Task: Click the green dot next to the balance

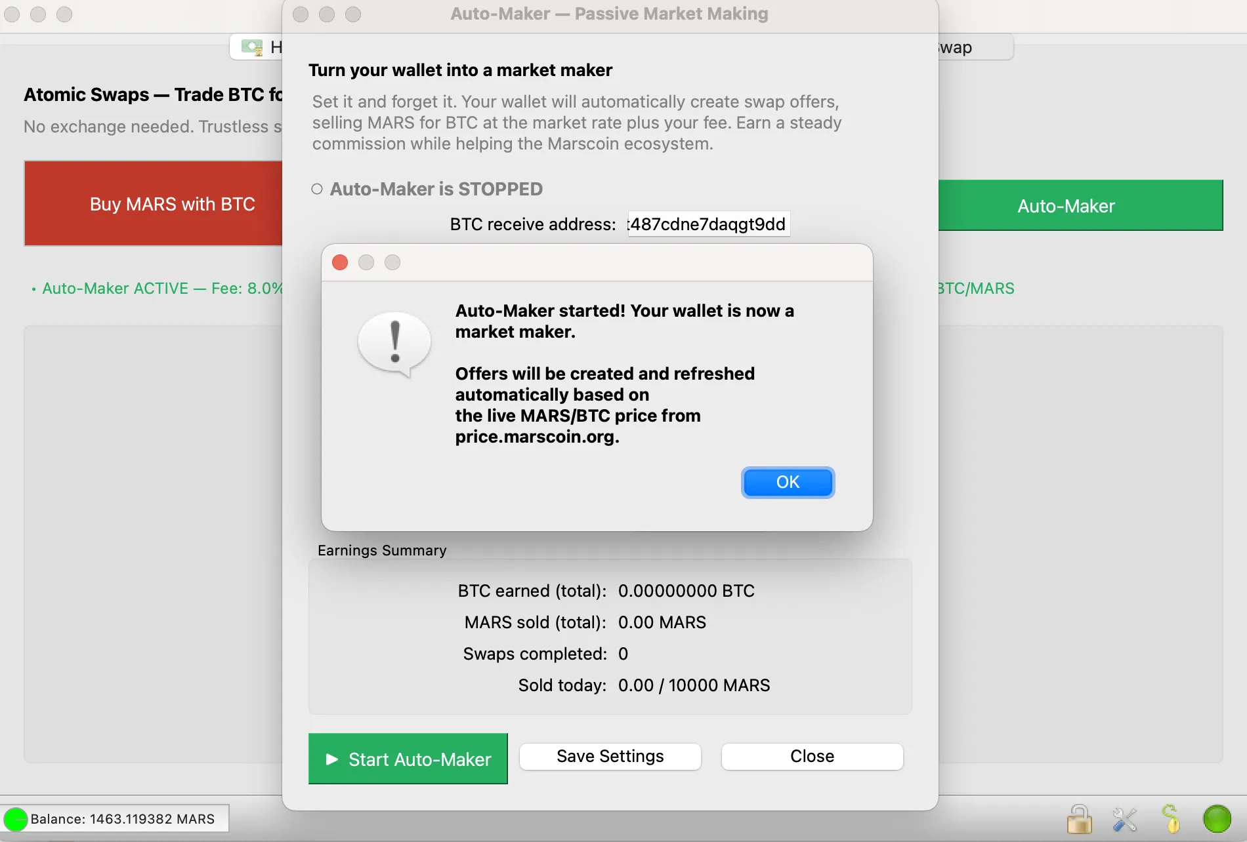Action: pos(16,818)
